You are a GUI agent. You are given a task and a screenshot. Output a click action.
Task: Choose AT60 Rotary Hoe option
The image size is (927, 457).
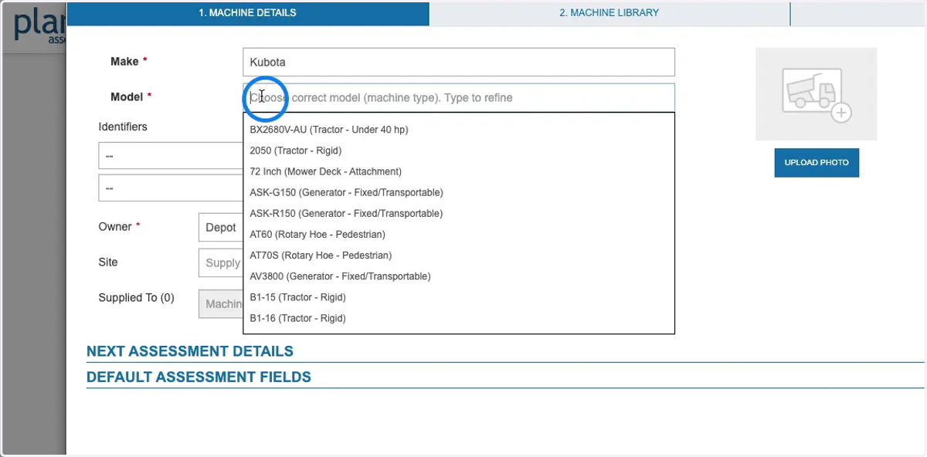coord(459,234)
